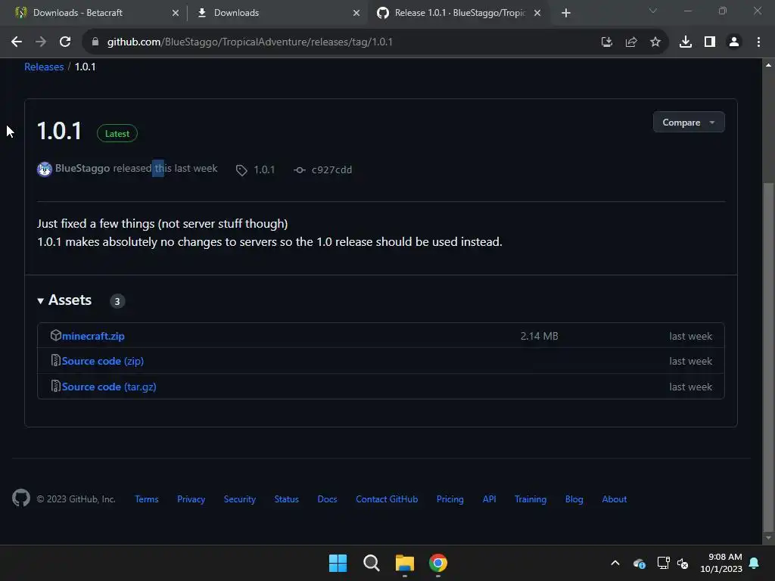775x581 pixels.
Task: Open the Security footer link
Action: coord(240,499)
